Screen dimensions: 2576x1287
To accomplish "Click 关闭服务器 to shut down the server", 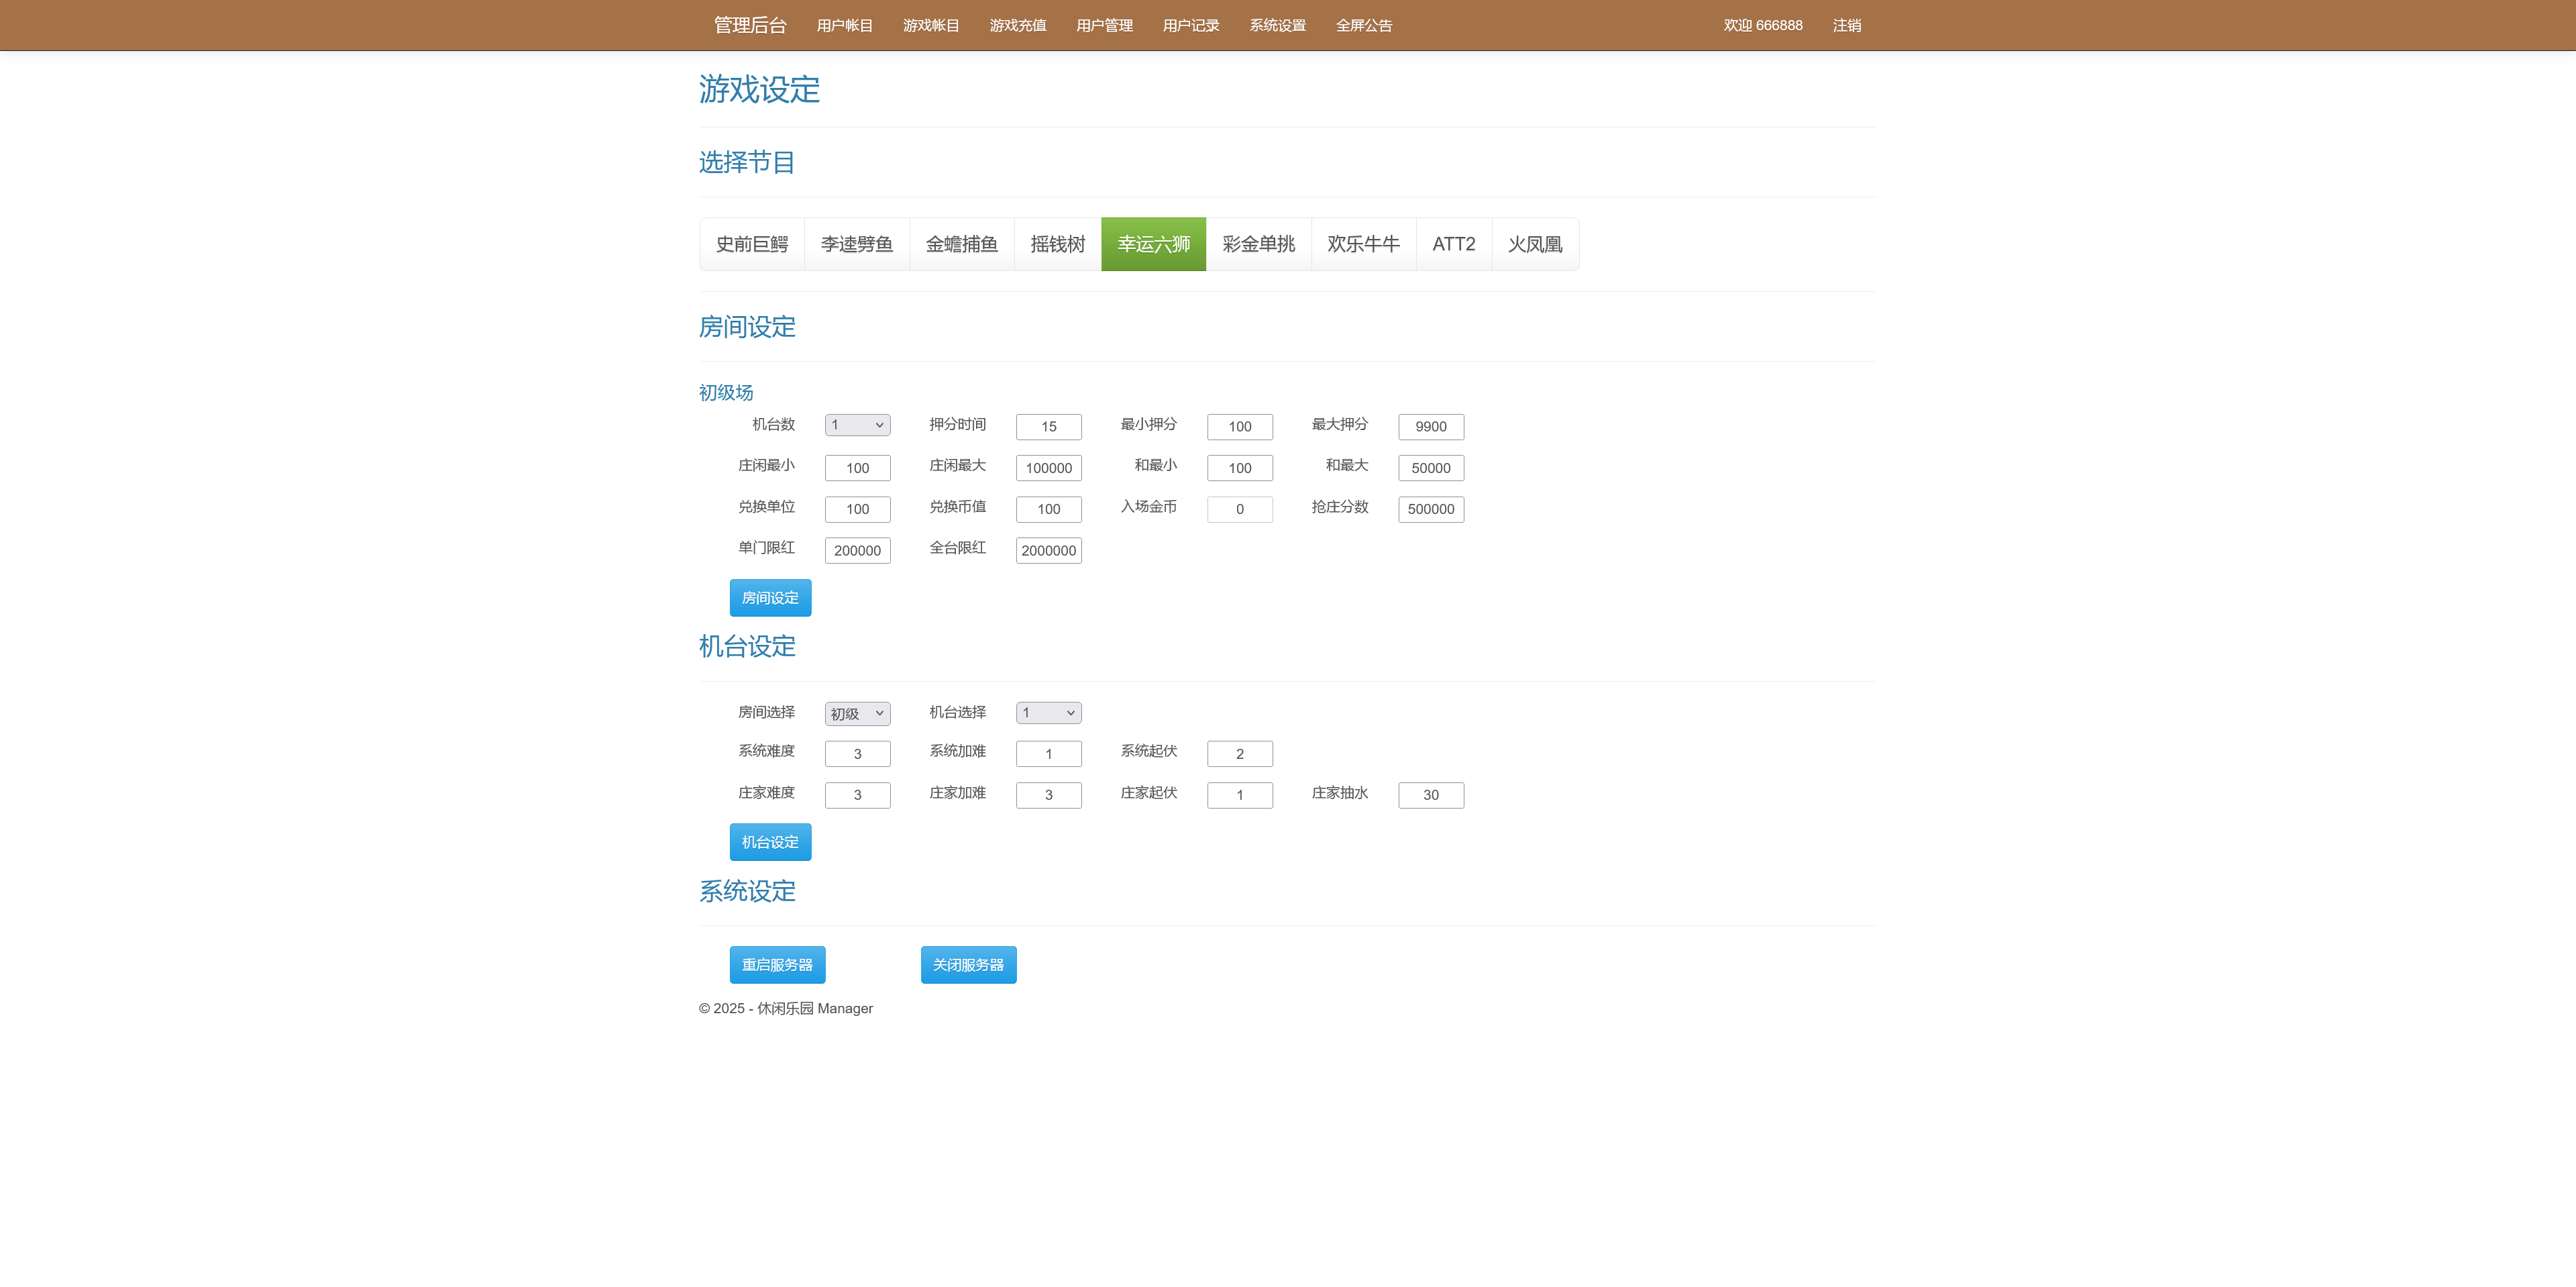I will click(x=967, y=964).
